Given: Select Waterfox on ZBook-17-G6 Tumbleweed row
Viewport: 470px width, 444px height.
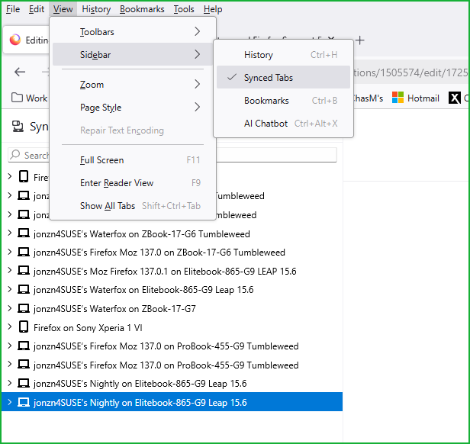Looking at the screenshot, I should coord(172,233).
